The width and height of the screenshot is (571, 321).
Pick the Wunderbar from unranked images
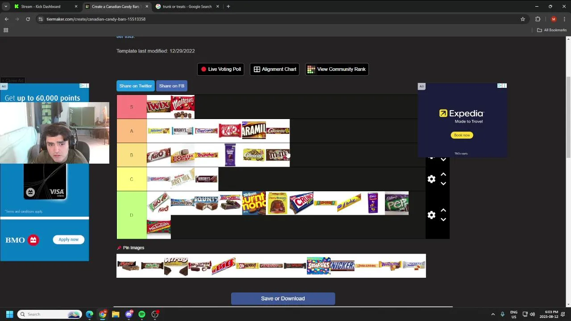[x=390, y=266]
